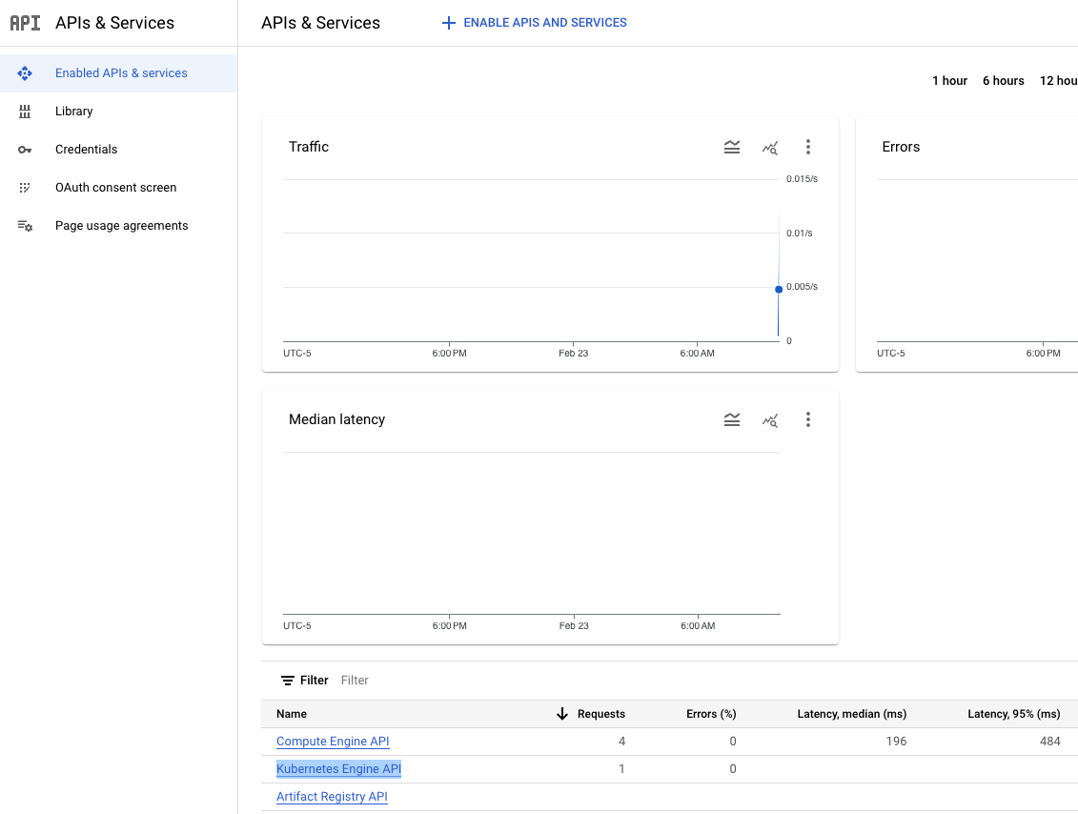Sort table by Requests column header
The height and width of the screenshot is (814, 1078).
[600, 714]
